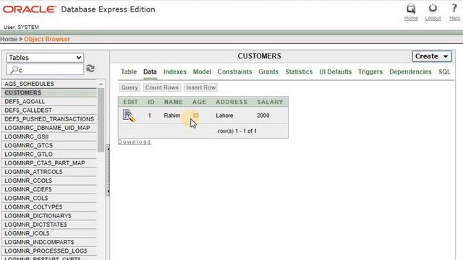Image resolution: width=463 pixels, height=260 pixels.
Task: Select CUSTOMERS in table list
Action: 49,92
